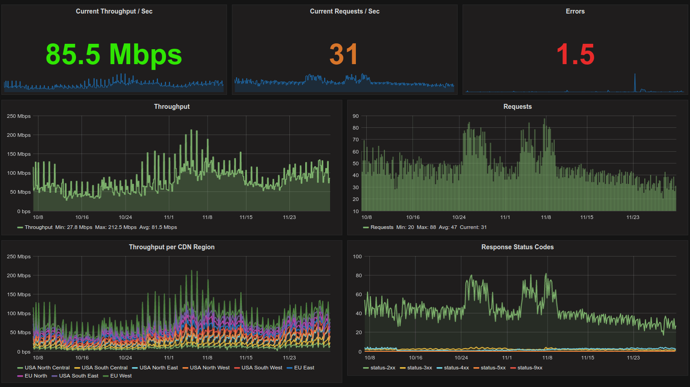Viewport: 690px width, 387px height.
Task: Click the status-4xx legend label
Action: 456,368
